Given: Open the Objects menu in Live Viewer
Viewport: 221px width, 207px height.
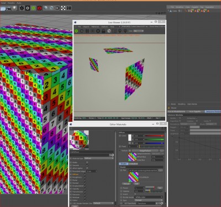Looking at the screenshot, I should click(x=86, y=27).
